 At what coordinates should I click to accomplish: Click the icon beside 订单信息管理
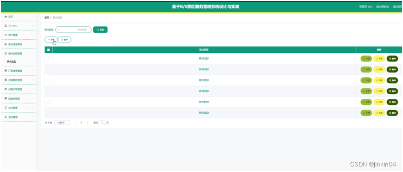(6, 70)
